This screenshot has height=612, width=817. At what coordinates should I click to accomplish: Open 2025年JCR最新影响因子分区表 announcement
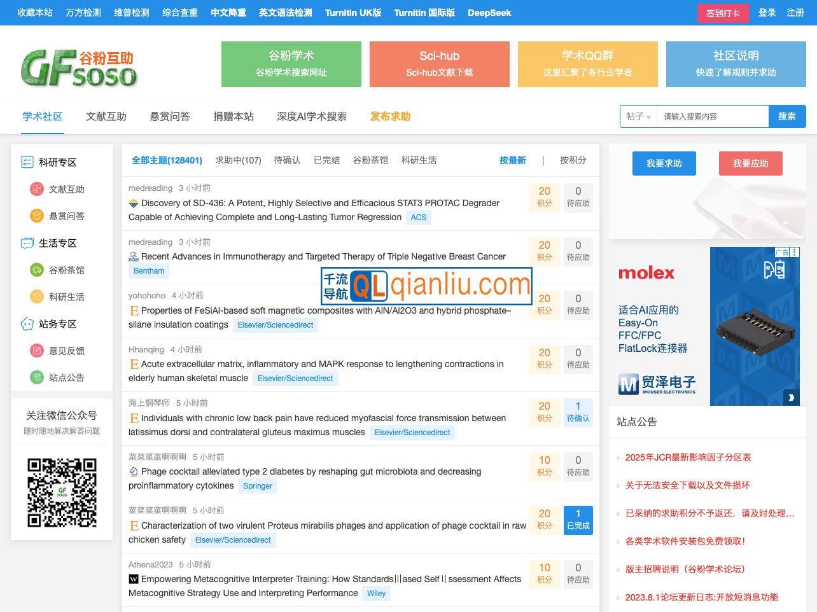click(x=688, y=457)
